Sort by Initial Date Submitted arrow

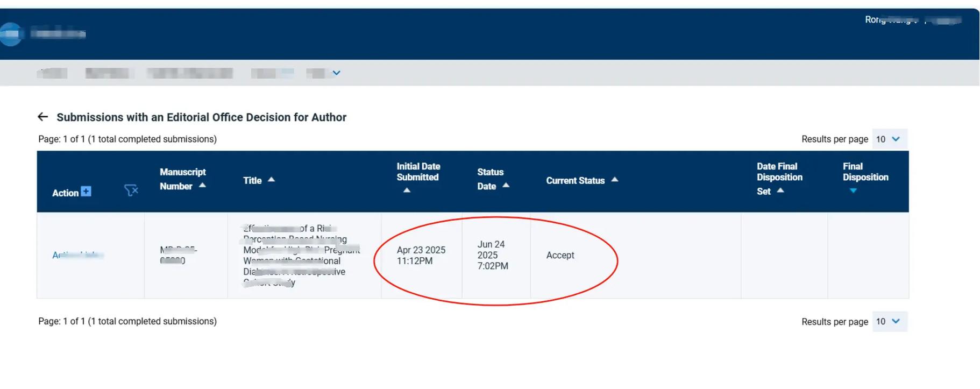coord(407,190)
